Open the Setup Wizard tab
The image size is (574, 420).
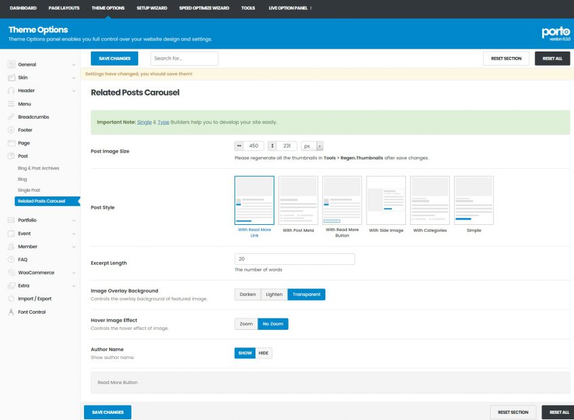(152, 8)
